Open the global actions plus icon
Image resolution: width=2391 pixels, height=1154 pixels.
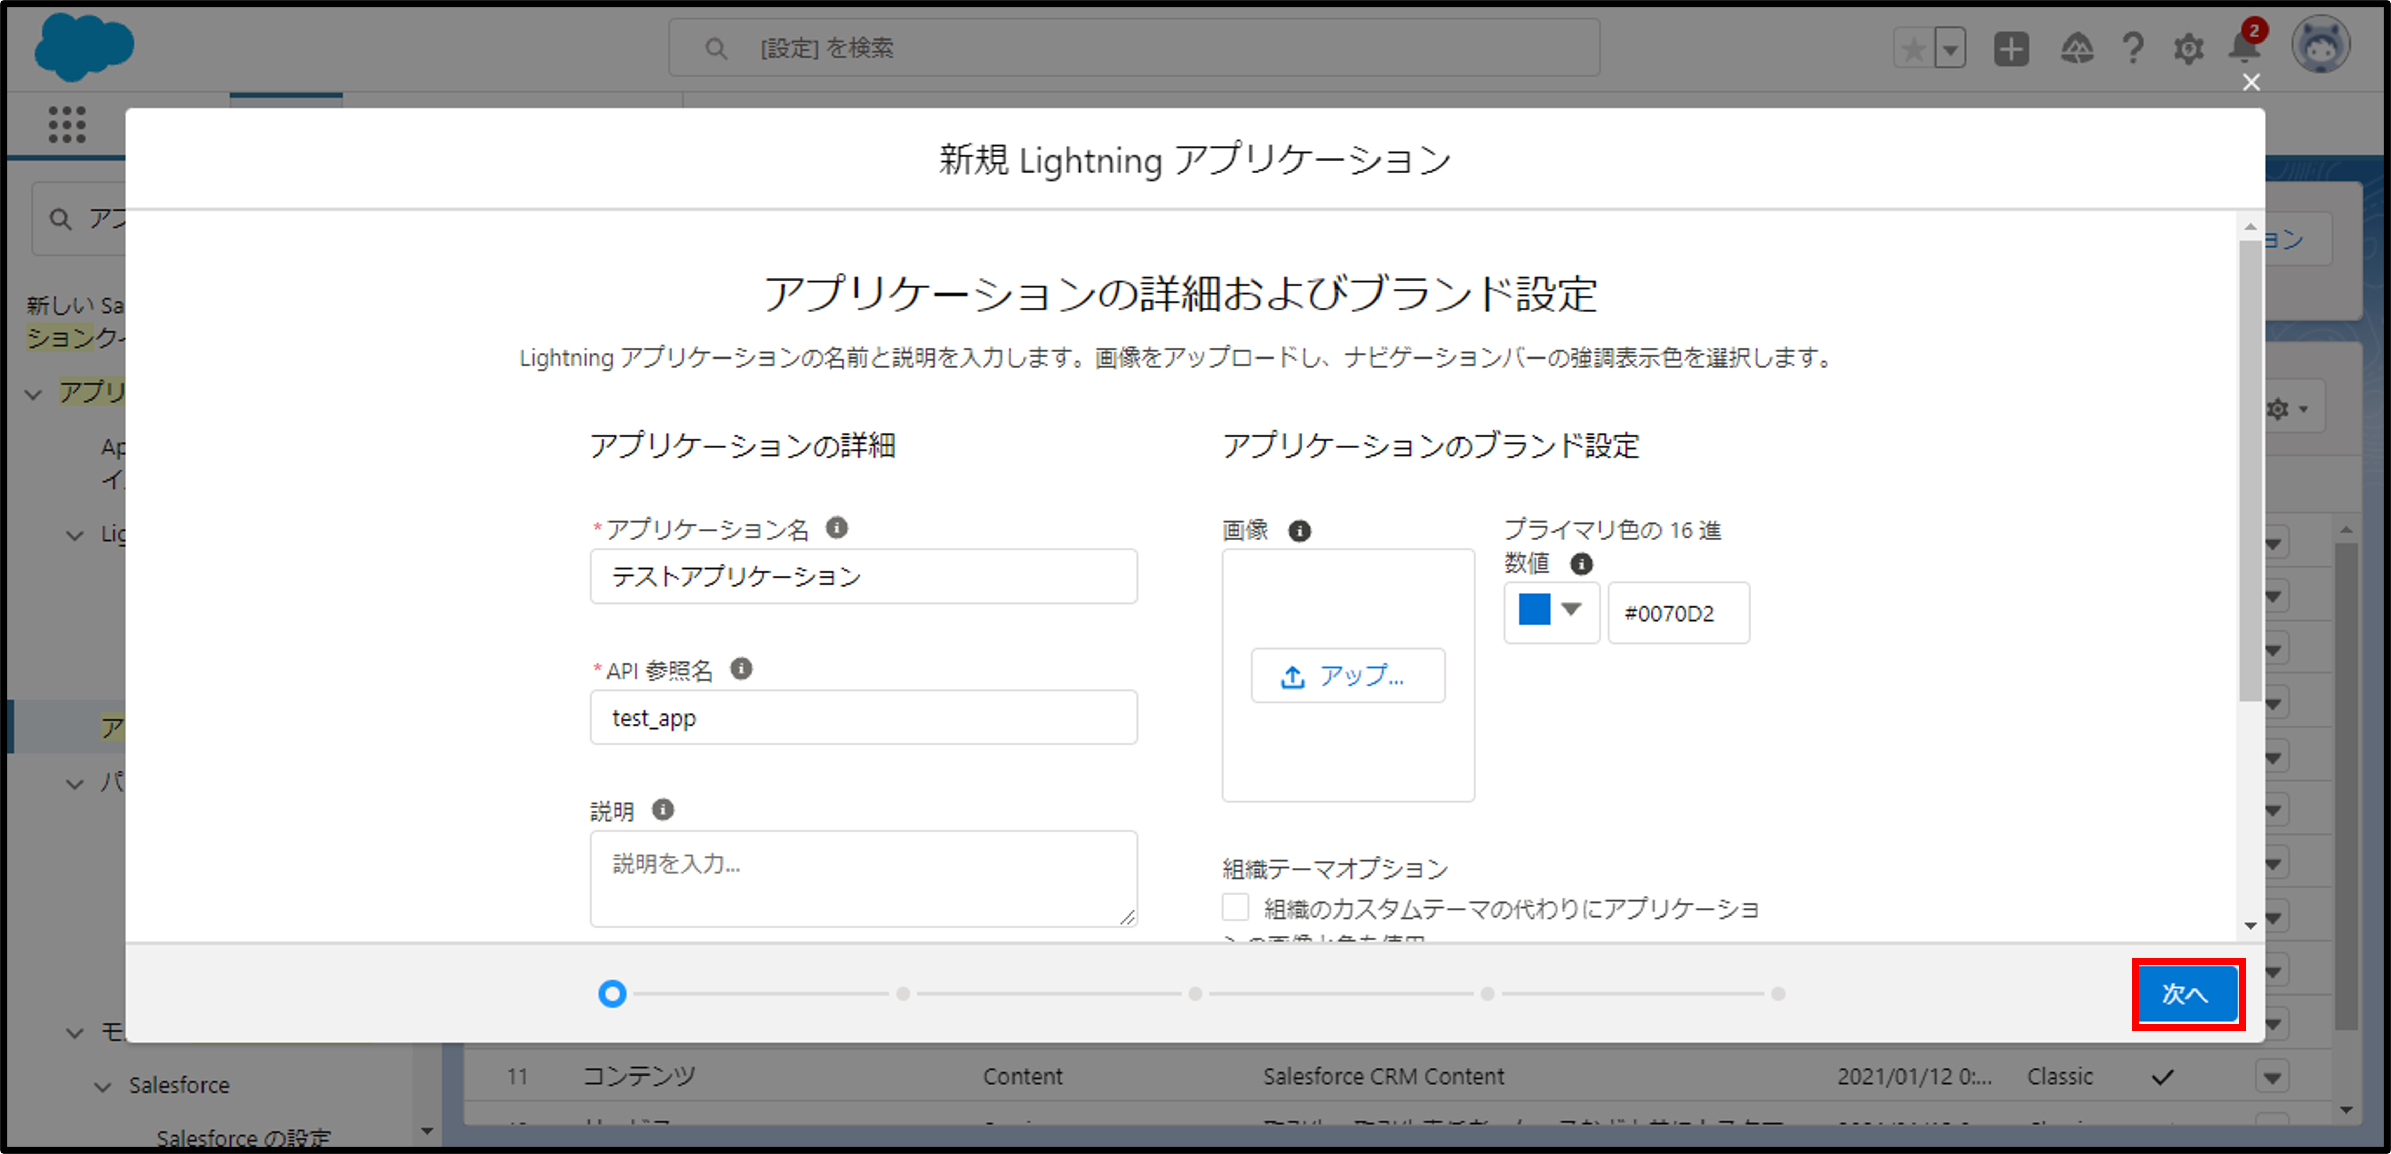click(2010, 48)
